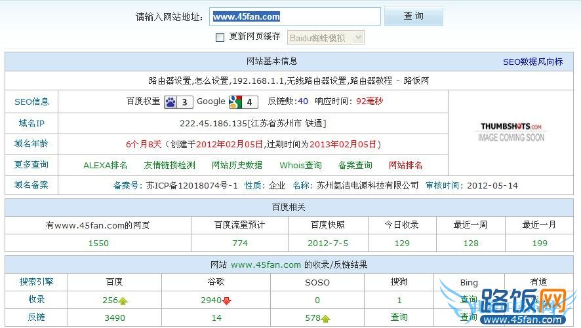The height and width of the screenshot is (328, 581).
Task: Click the 查询 search button
Action: click(414, 16)
